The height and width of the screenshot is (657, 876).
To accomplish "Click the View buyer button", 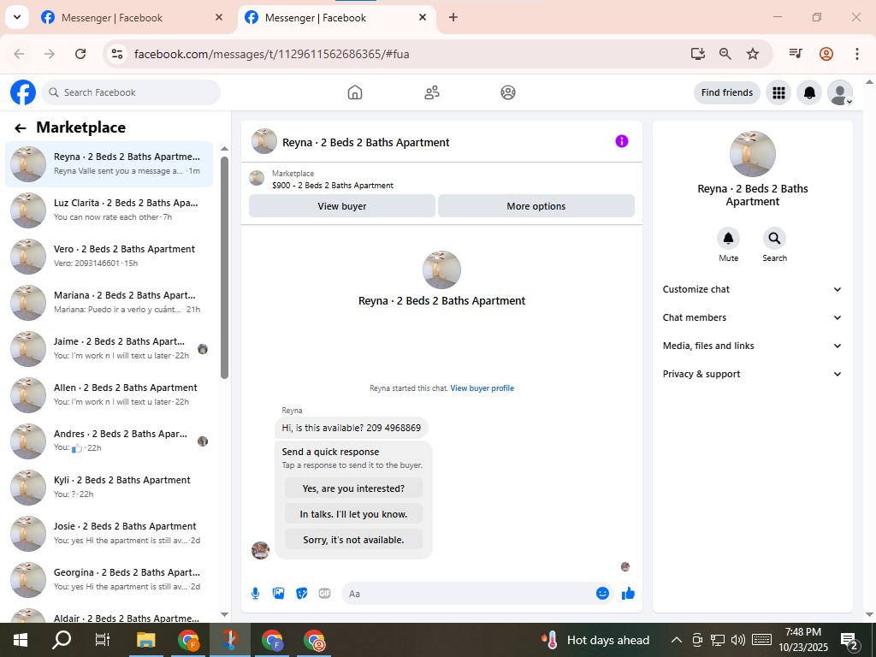I will coord(342,206).
